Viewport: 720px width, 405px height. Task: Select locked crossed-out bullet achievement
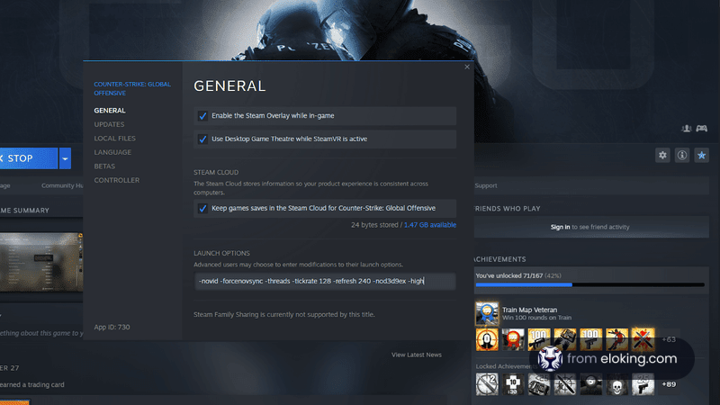click(487, 384)
